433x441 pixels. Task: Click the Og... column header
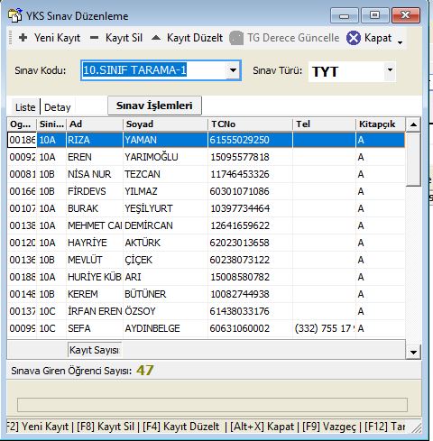[22, 124]
